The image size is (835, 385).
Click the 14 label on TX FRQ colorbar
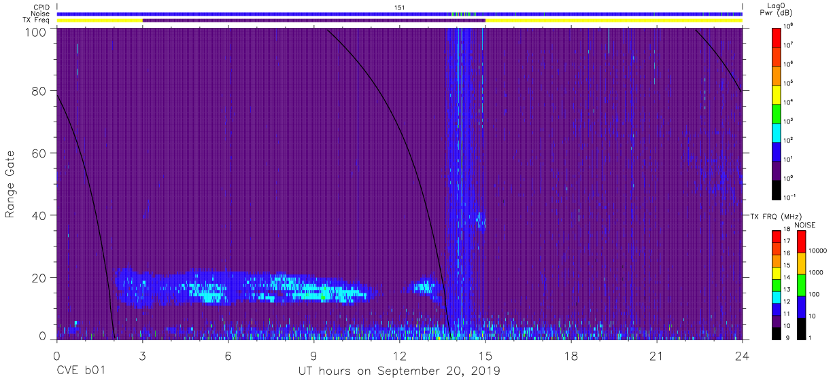pos(787,277)
